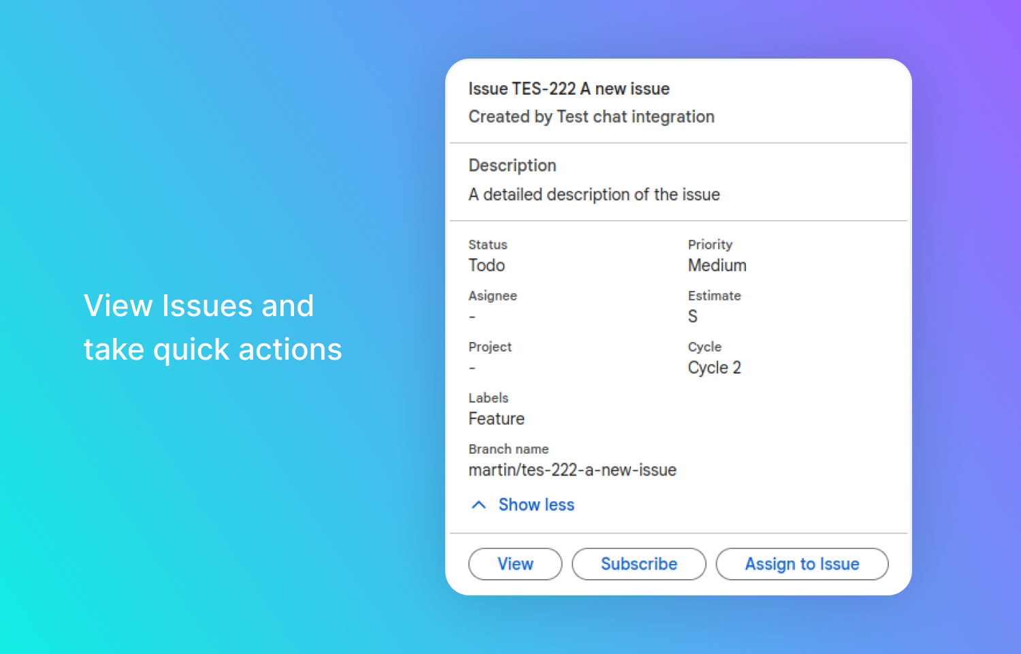The width and height of the screenshot is (1021, 654).
Task: Click the 'View Issues and take quick actions' headline
Action: [212, 328]
